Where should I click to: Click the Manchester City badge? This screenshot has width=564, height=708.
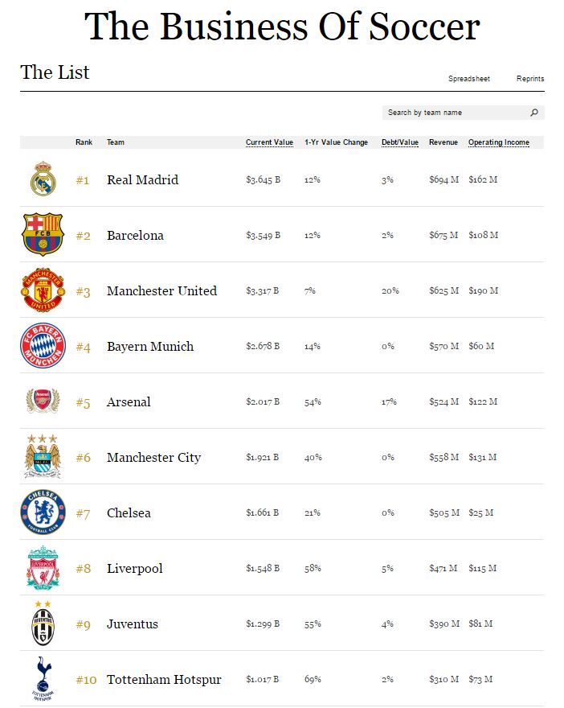(43, 456)
